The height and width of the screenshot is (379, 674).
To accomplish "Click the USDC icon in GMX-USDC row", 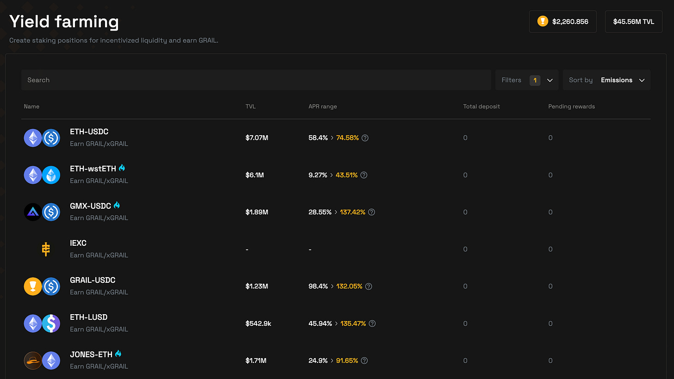I will [51, 212].
